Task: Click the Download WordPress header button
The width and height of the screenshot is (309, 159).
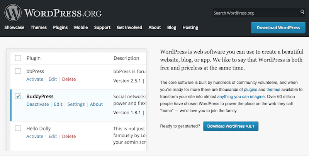Action: click(278, 28)
